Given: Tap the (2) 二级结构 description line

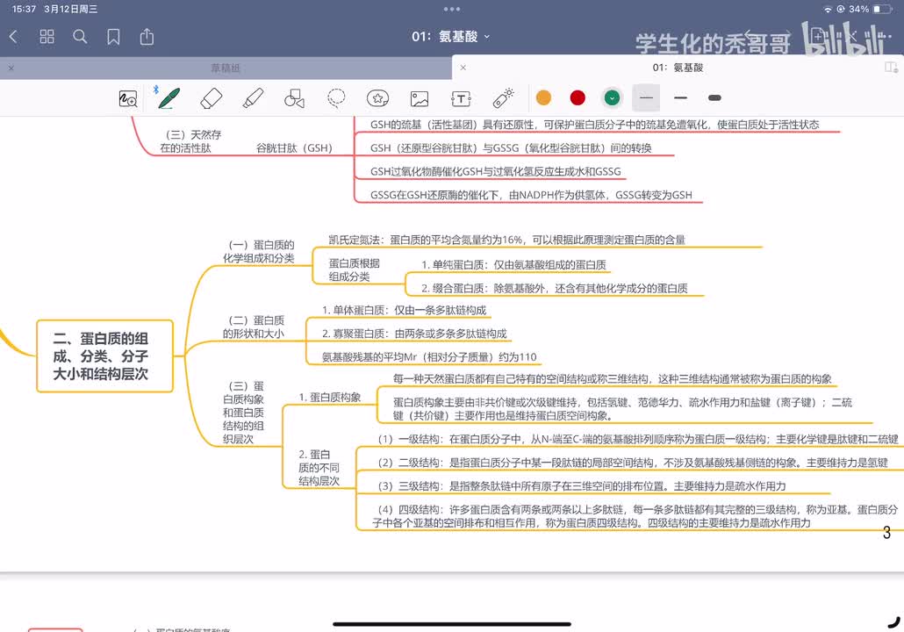Looking at the screenshot, I should point(633,463).
